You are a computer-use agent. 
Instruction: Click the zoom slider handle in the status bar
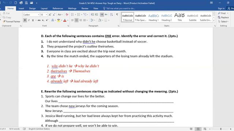(x=221, y=129)
